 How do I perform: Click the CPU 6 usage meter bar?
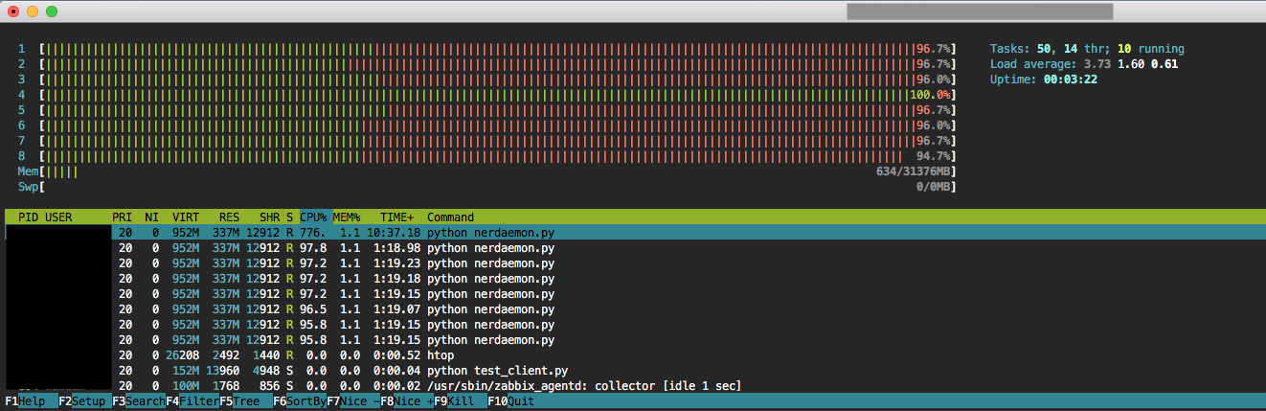coord(498,126)
